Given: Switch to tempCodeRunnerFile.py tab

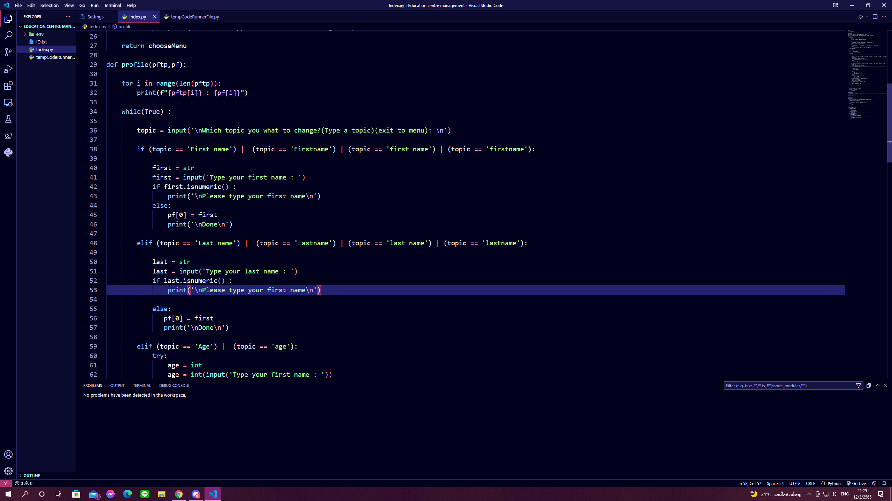Looking at the screenshot, I should point(194,17).
